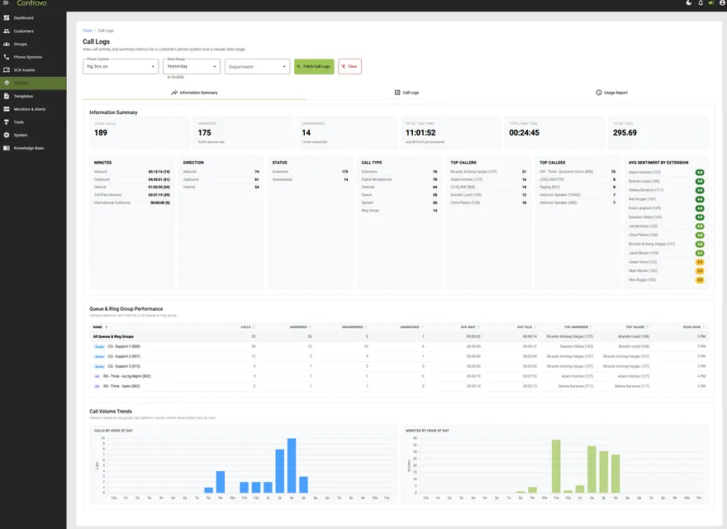Open the highlighted Policies sidebar item
The image size is (727, 529).
pyautogui.click(x=33, y=83)
